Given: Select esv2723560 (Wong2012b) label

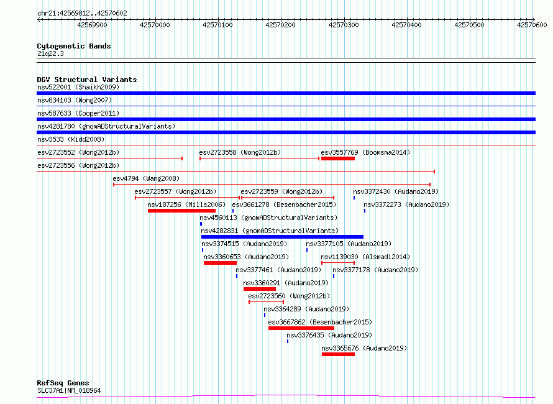Looking at the screenshot, I should click(x=289, y=296).
